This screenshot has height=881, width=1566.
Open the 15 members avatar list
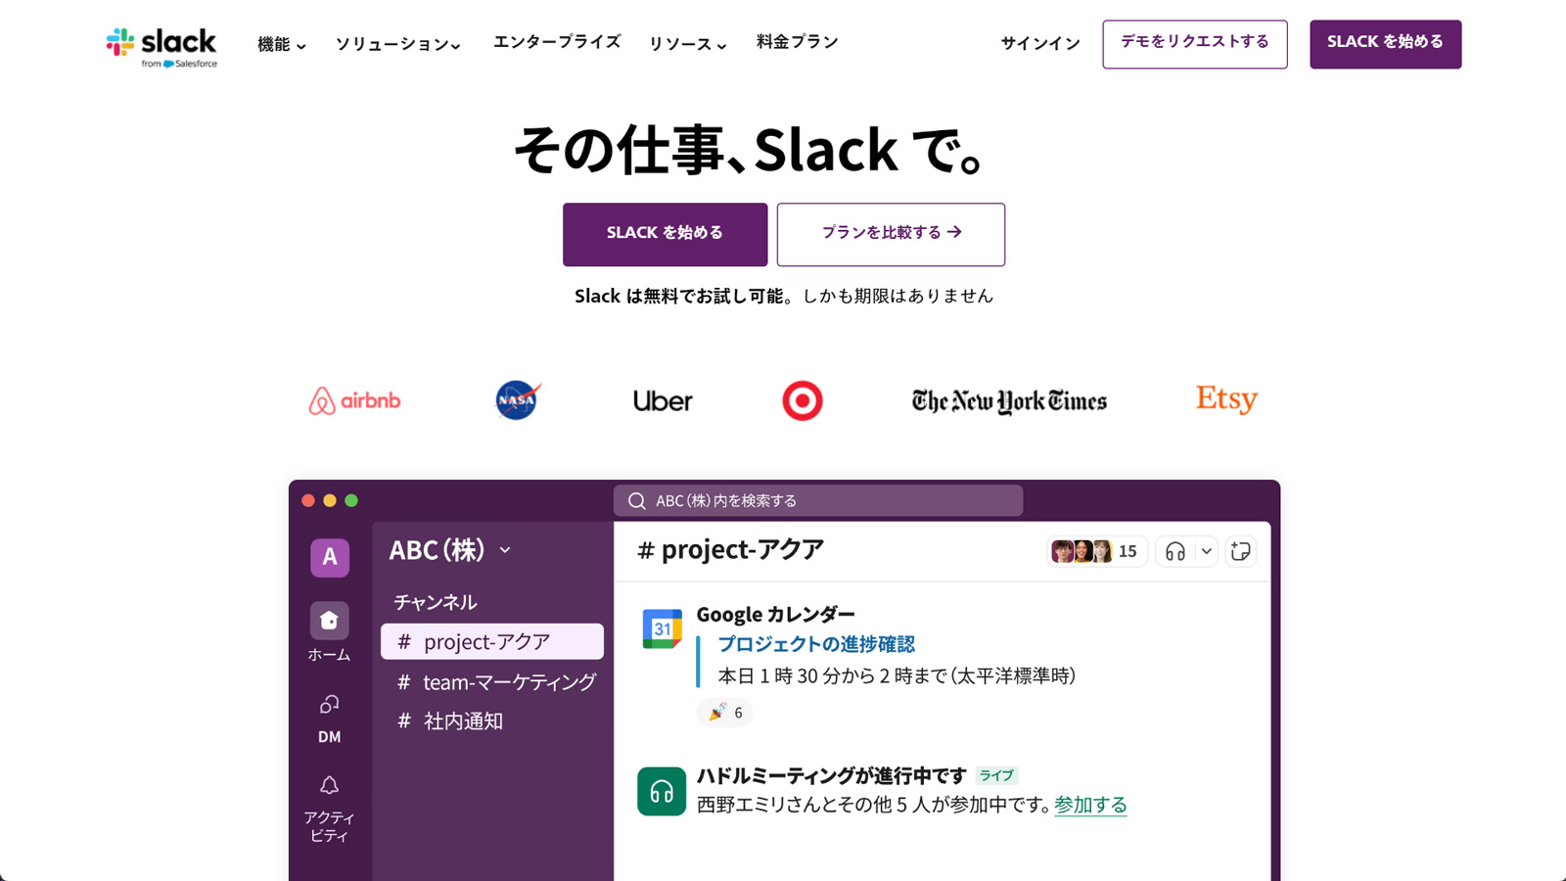click(x=1095, y=551)
